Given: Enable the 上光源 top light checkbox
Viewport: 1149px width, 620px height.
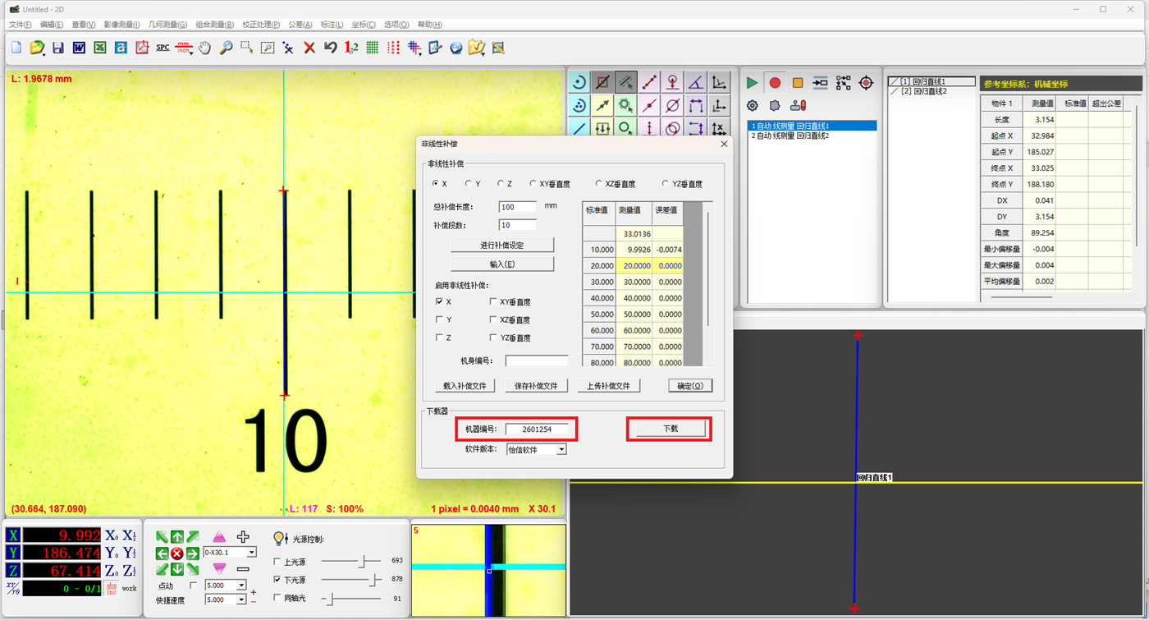Looking at the screenshot, I should [x=277, y=562].
